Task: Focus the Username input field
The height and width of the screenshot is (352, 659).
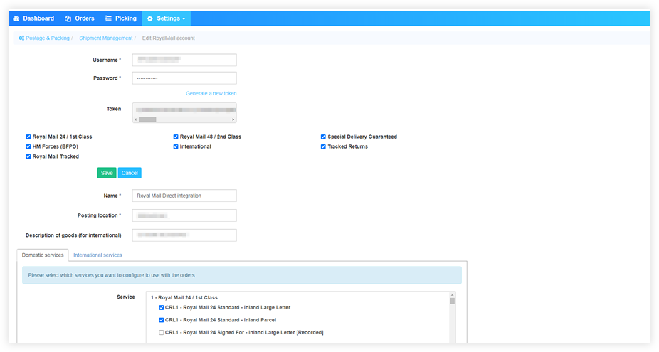Action: [x=184, y=60]
